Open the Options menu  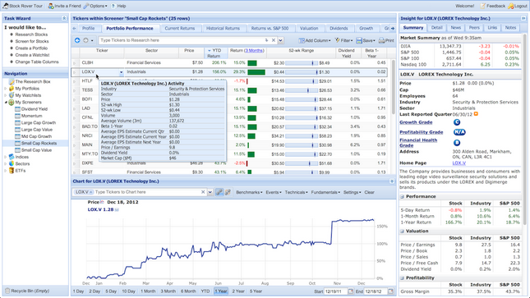pyautogui.click(x=95, y=6)
